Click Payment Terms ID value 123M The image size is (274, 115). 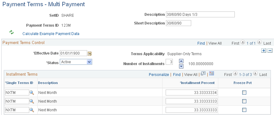[66, 25]
